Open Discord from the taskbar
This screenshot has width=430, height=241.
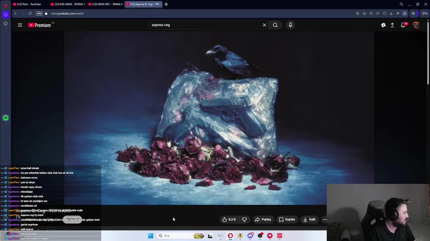click(x=250, y=236)
